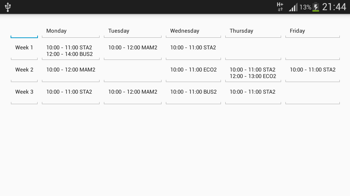Edit the Wednesday column header field
350x196 pixels.
[x=193, y=31]
